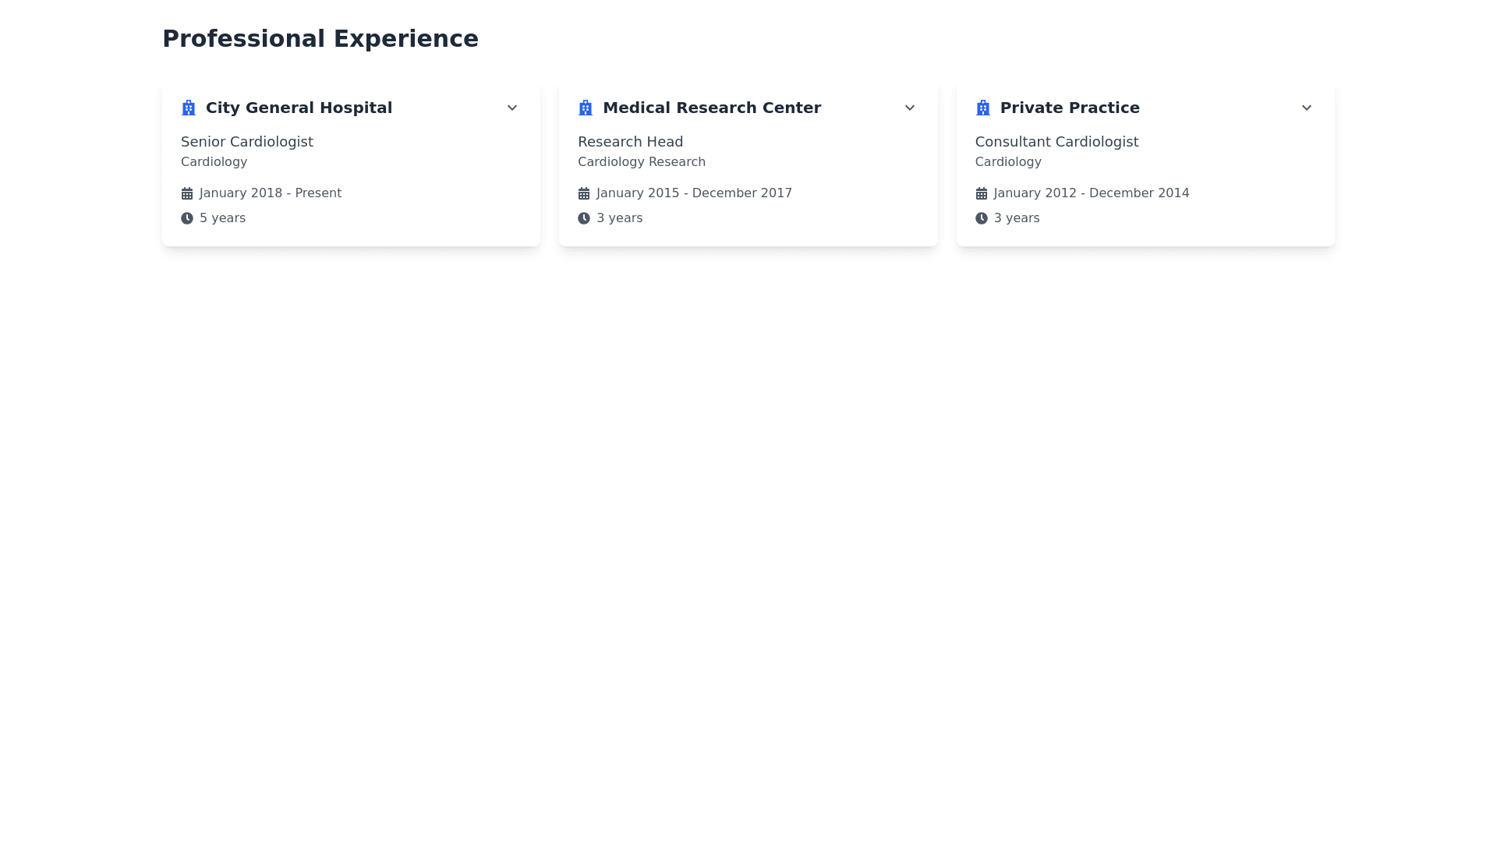Click the building icon beside Private Practice
This screenshot has width=1497, height=842.
(x=982, y=108)
